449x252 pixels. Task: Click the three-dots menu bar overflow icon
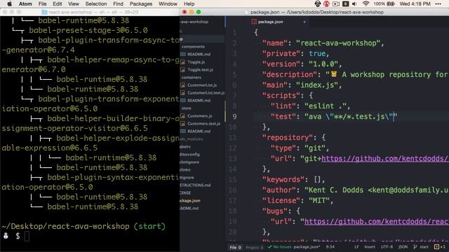pyautogui.click(x=438, y=3)
